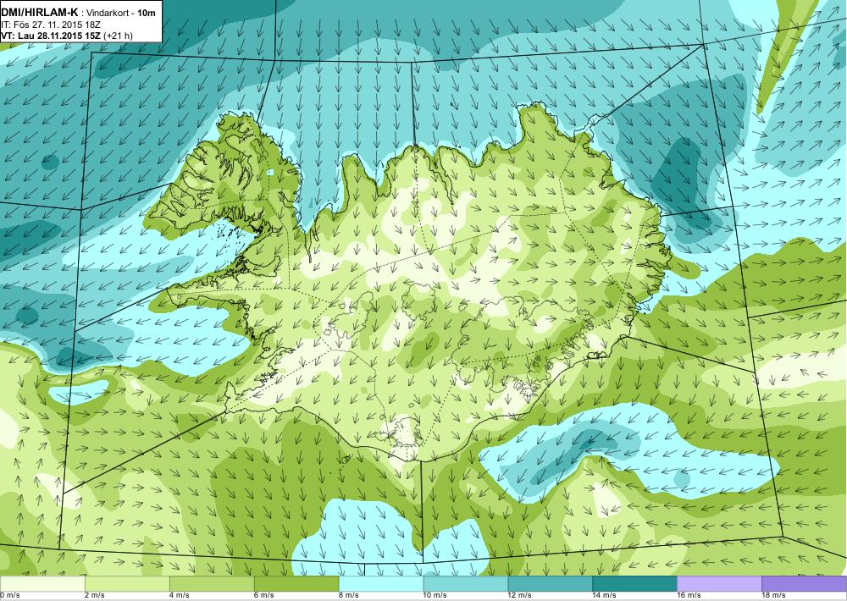Click the '10 m/s' legend label

[x=435, y=596]
